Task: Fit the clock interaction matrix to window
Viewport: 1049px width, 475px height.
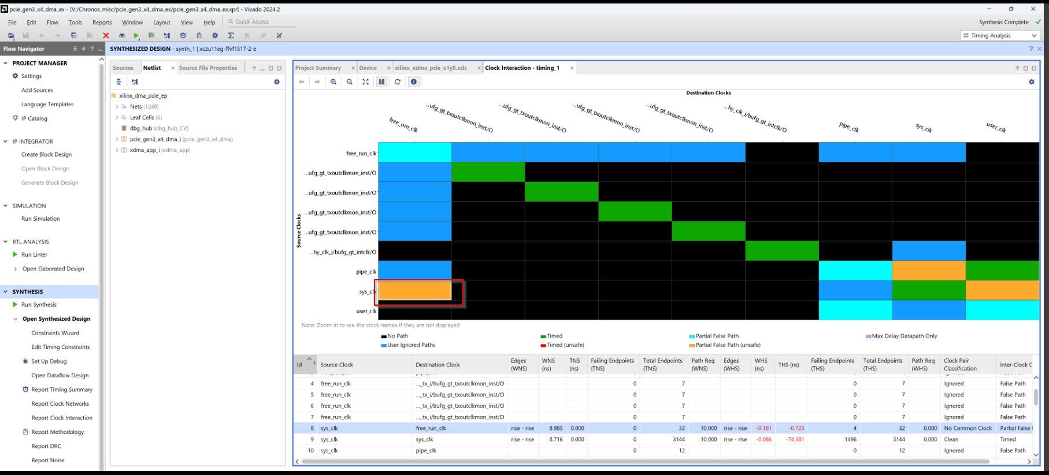Action: click(365, 82)
